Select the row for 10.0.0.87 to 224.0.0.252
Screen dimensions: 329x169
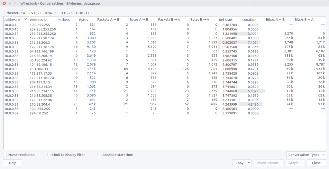click(x=39, y=113)
